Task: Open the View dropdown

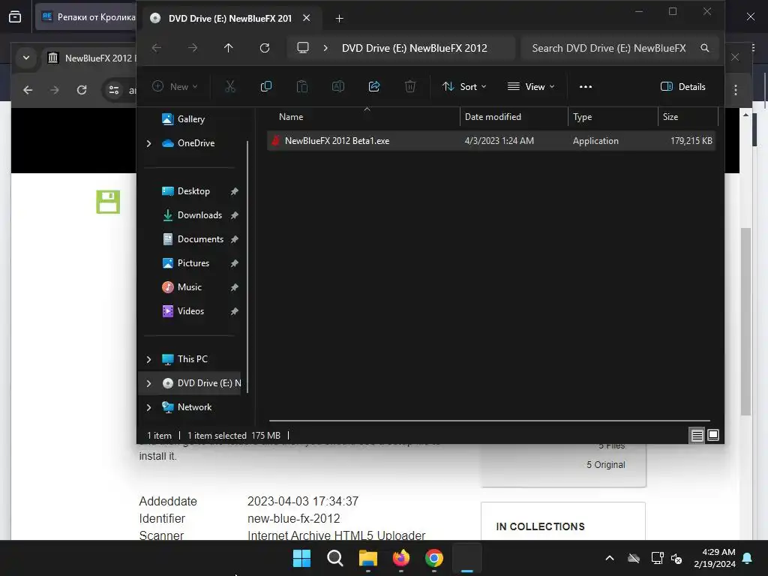Action: click(x=531, y=87)
